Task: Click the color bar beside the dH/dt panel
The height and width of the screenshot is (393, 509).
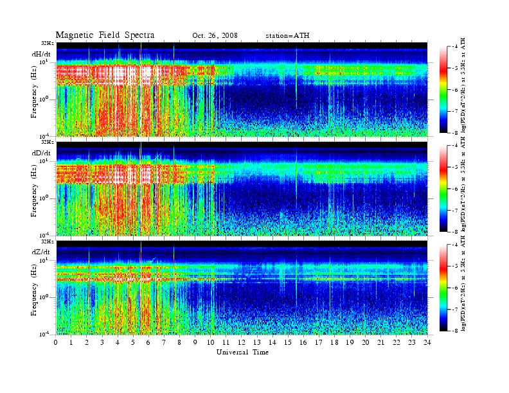Action: [x=443, y=90]
